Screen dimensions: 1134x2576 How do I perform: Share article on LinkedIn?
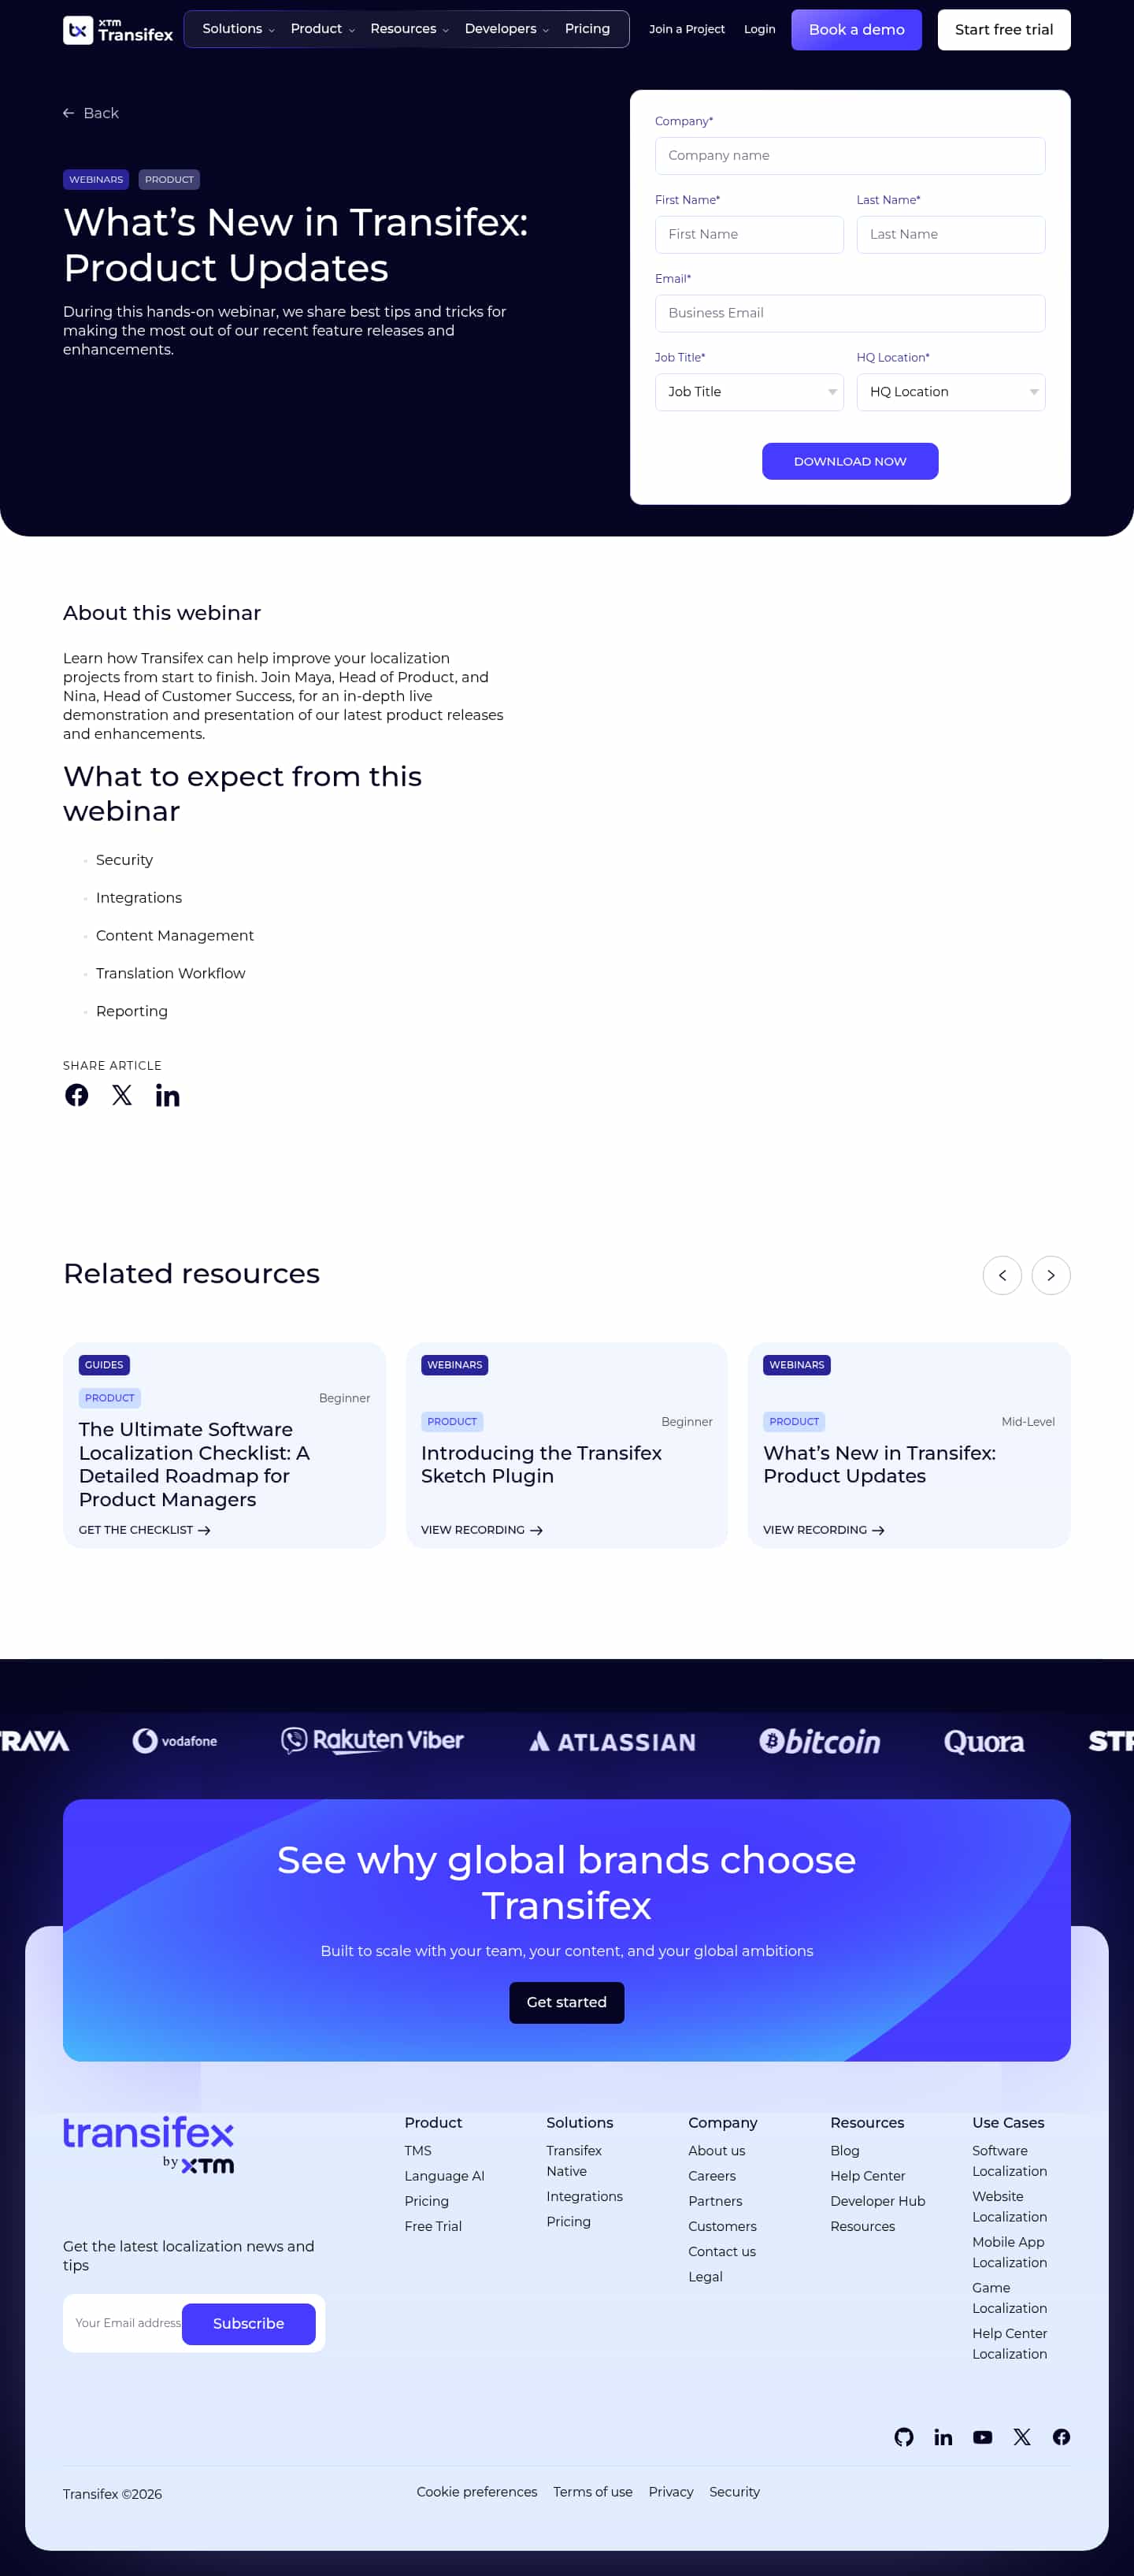click(x=168, y=1095)
